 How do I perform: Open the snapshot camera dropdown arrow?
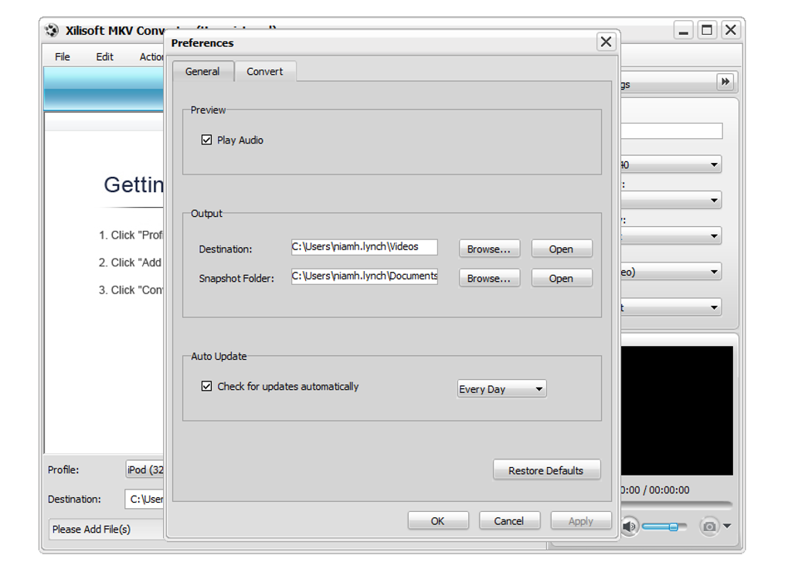[x=727, y=527]
